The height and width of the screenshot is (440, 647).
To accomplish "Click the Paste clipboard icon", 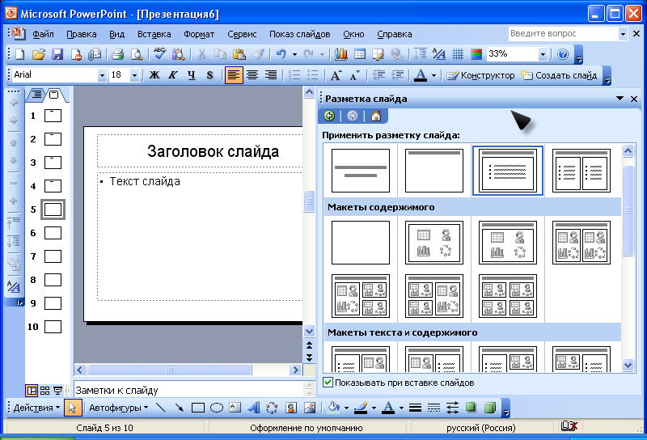I will pyautogui.click(x=239, y=54).
